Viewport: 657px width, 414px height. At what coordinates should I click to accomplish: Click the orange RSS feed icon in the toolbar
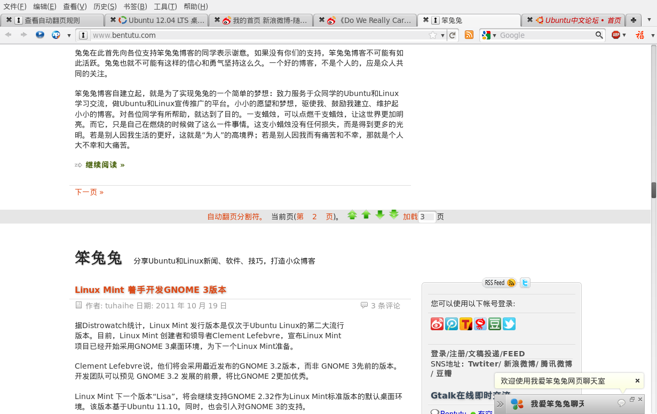[469, 35]
